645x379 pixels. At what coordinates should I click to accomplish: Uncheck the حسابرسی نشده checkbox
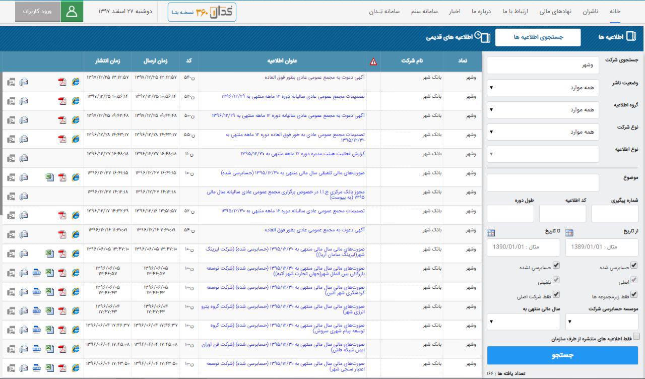pos(556,265)
